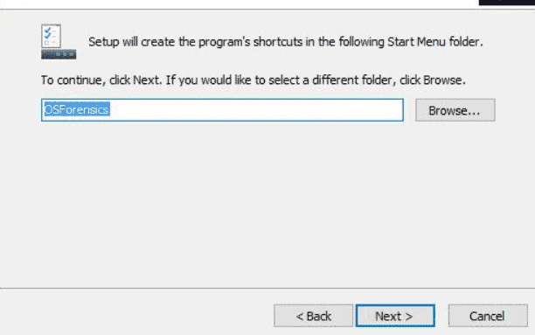Click the dark box in the upper-right corner
535x335 pixels.
pyautogui.click(x=507, y=3)
